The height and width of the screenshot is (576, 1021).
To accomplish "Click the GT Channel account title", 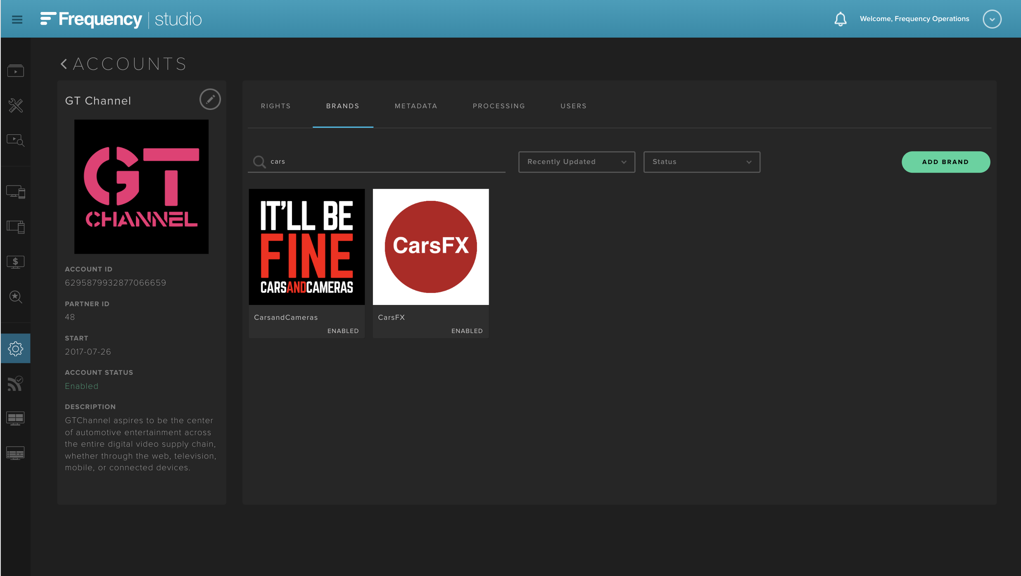I will 98,101.
